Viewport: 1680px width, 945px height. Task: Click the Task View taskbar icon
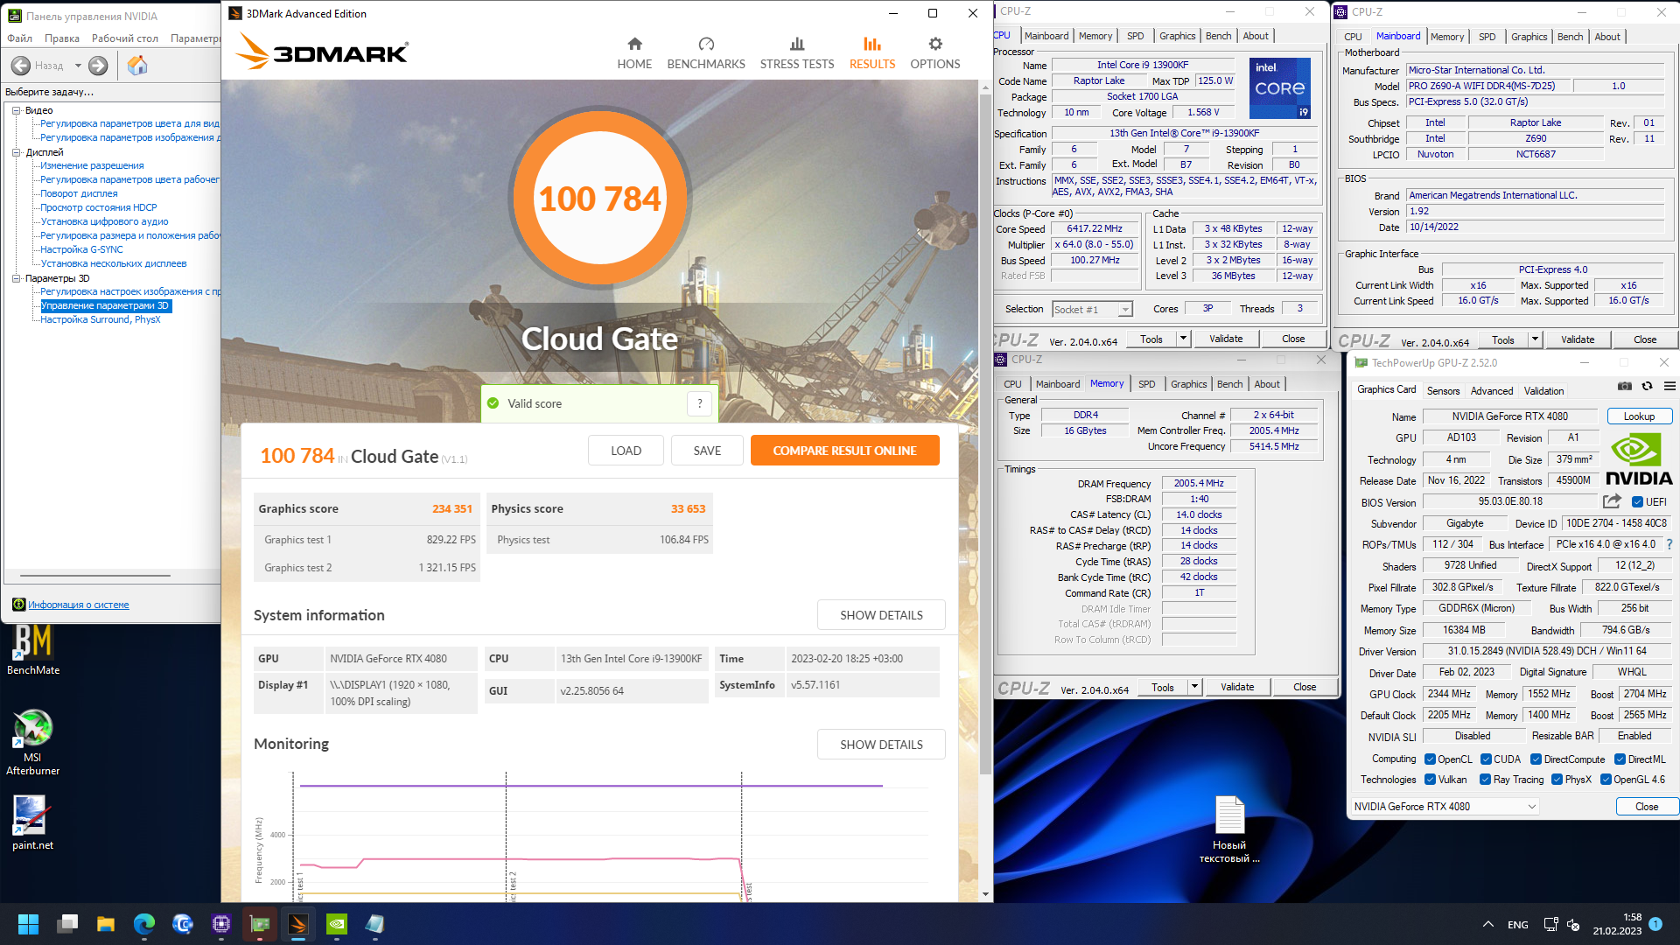click(x=67, y=924)
